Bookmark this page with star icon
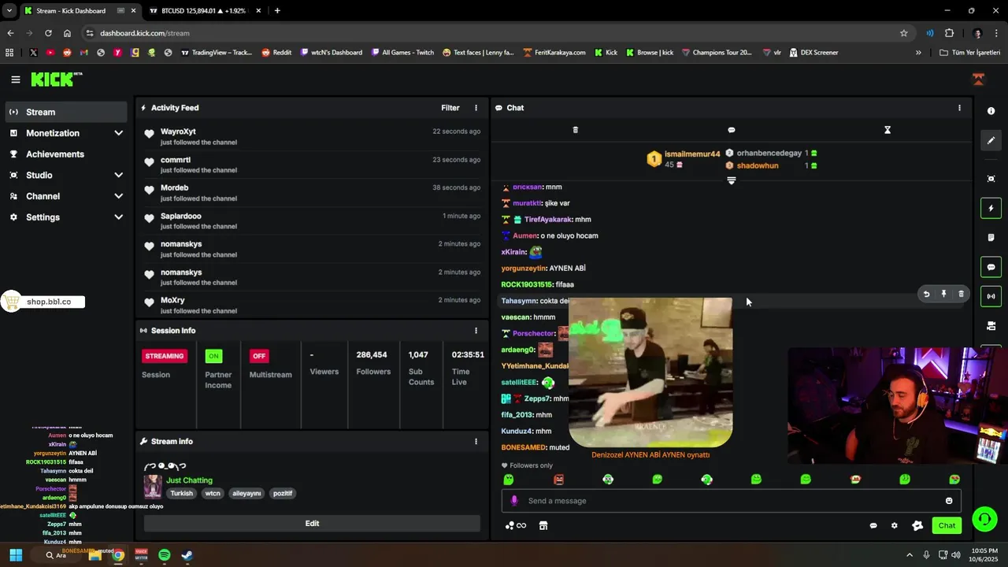This screenshot has height=567, width=1008. coord(904,33)
